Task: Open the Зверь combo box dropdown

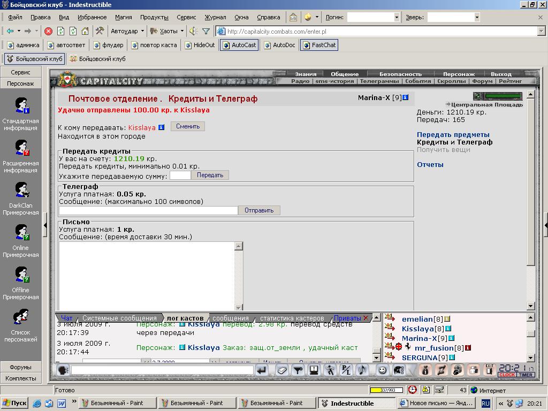Action: pos(477,17)
